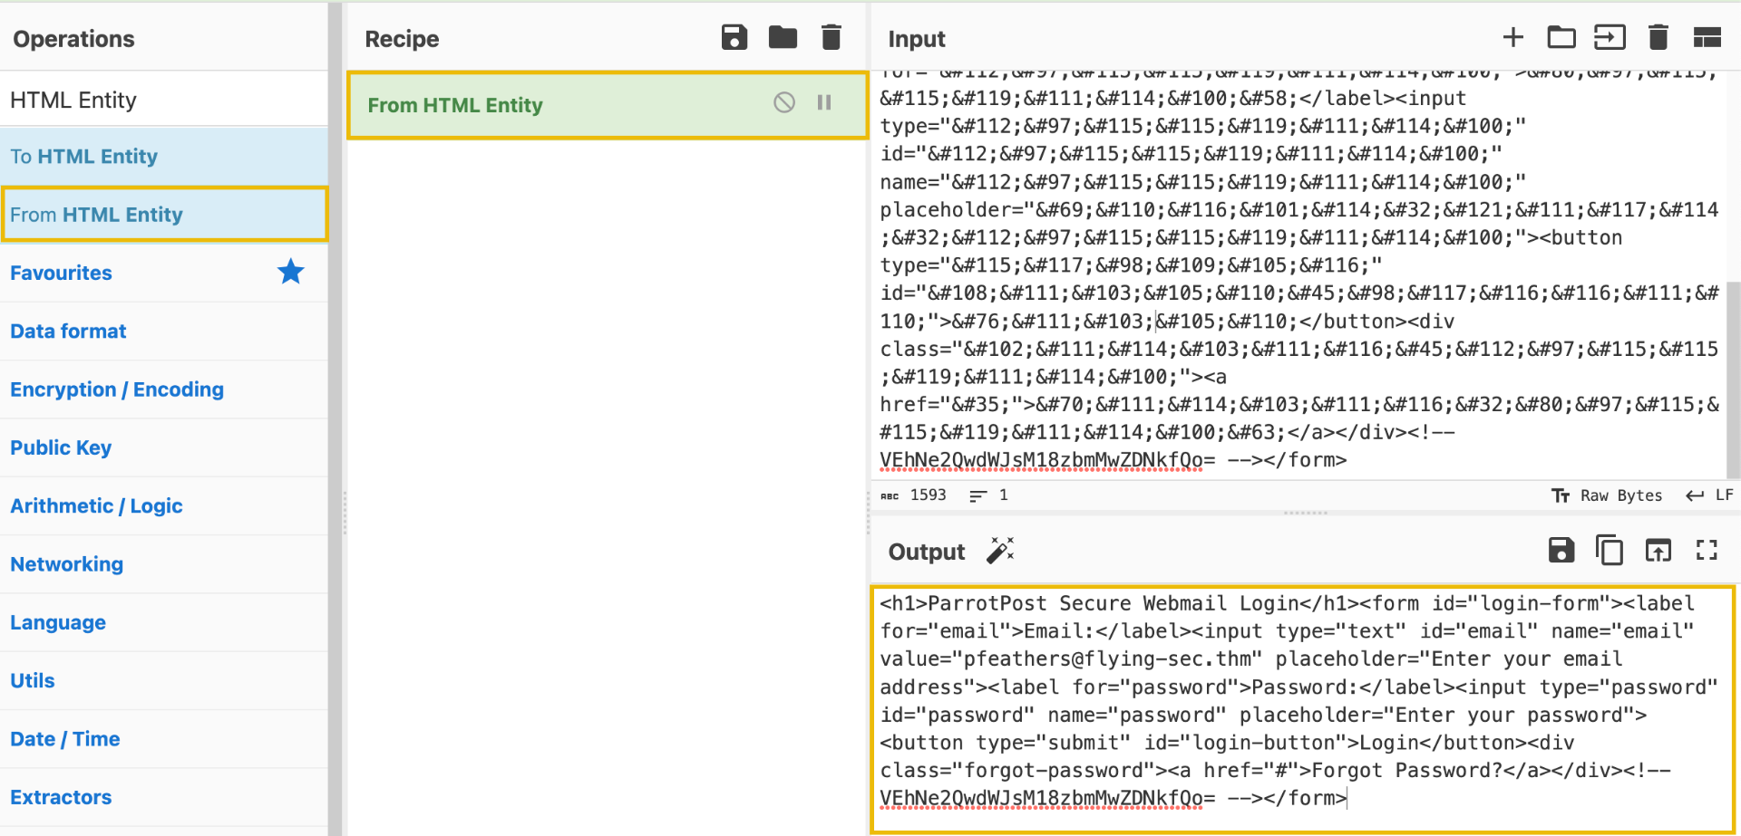Maximise the output pane

[1707, 551]
